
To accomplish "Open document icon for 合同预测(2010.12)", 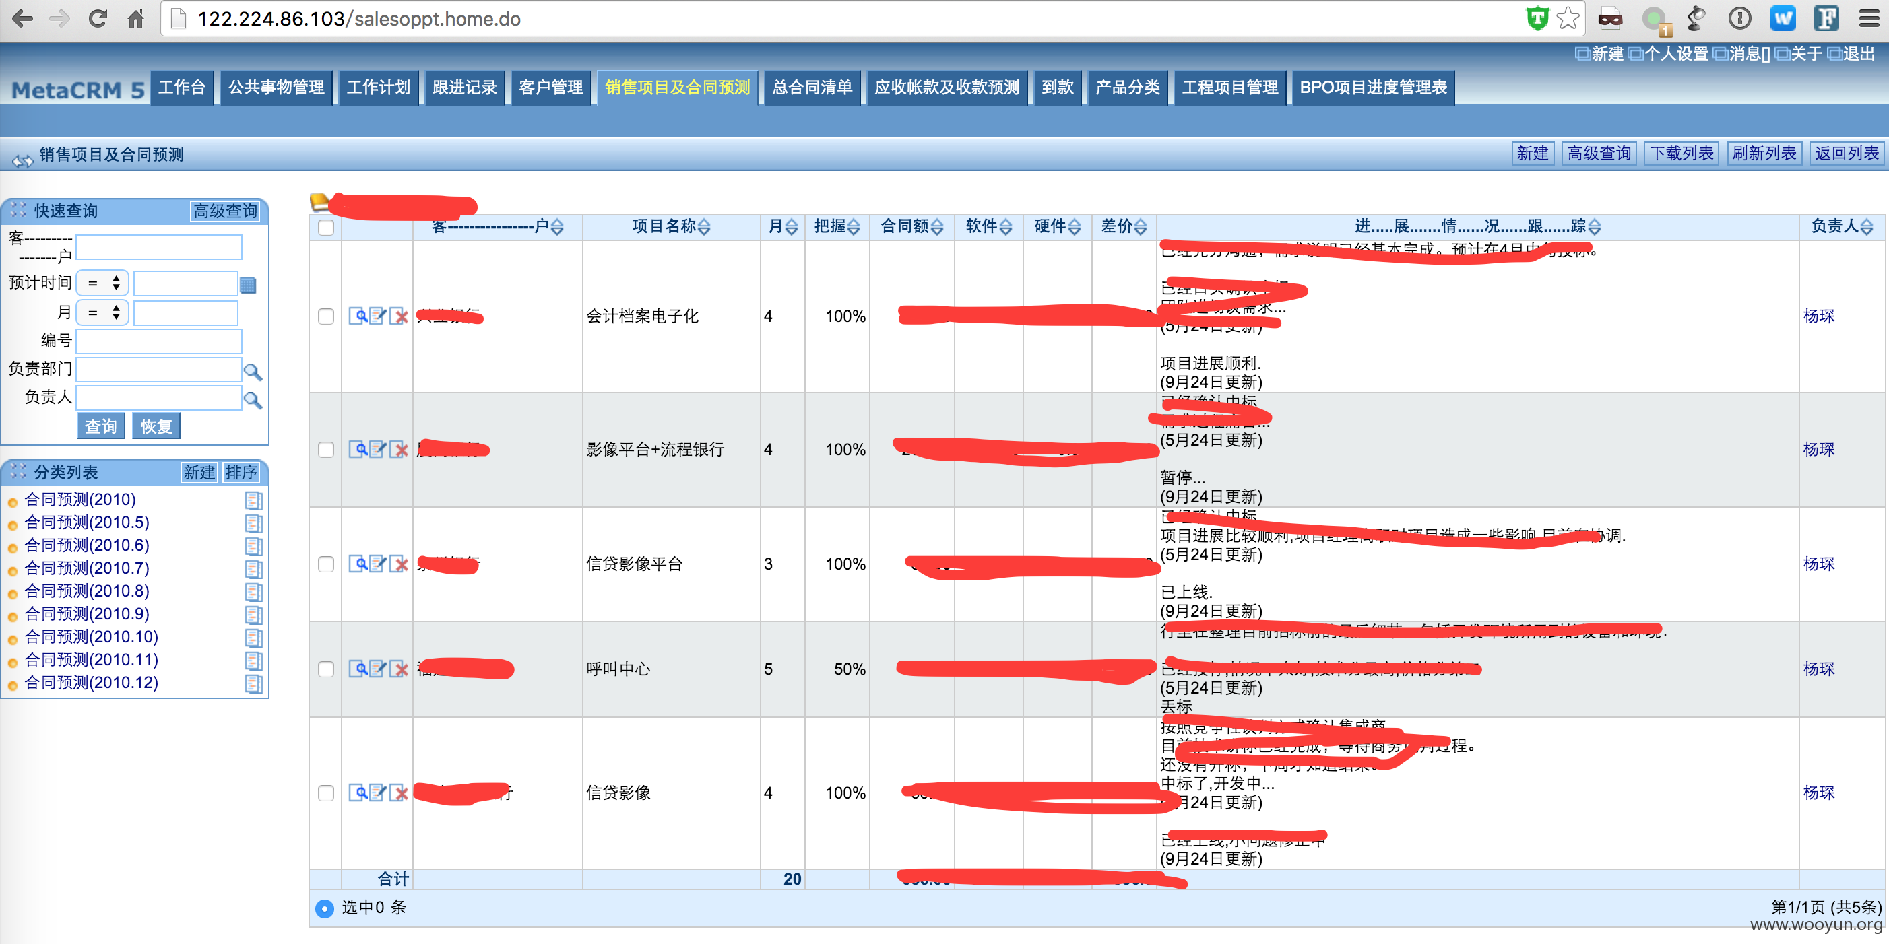I will (x=254, y=684).
